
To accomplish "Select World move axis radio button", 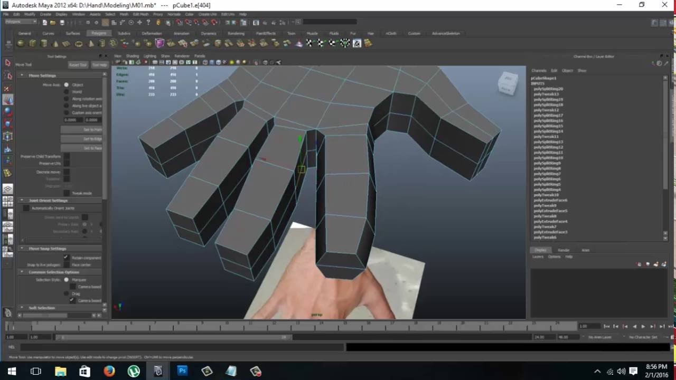I will click(67, 91).
